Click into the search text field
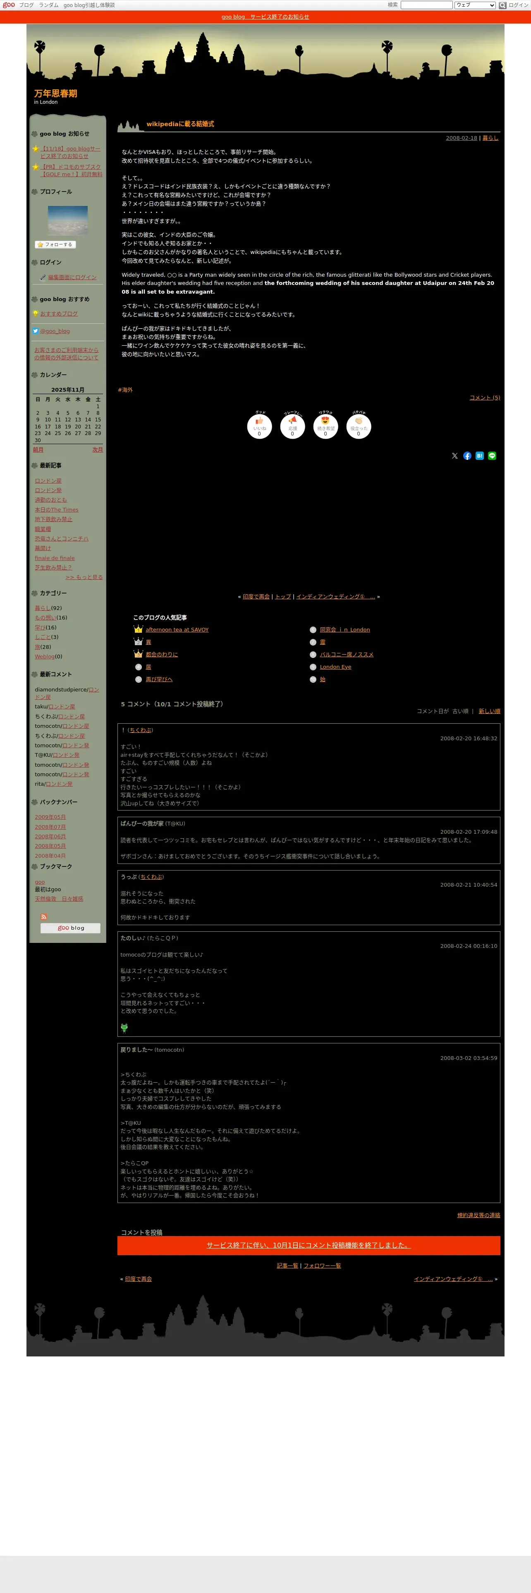Image resolution: width=531 pixels, height=1593 pixels. pos(426,5)
